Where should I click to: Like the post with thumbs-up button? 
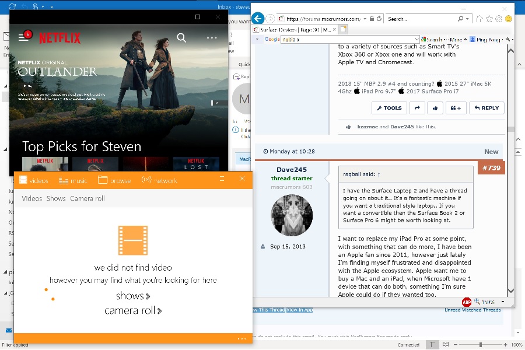[435, 108]
